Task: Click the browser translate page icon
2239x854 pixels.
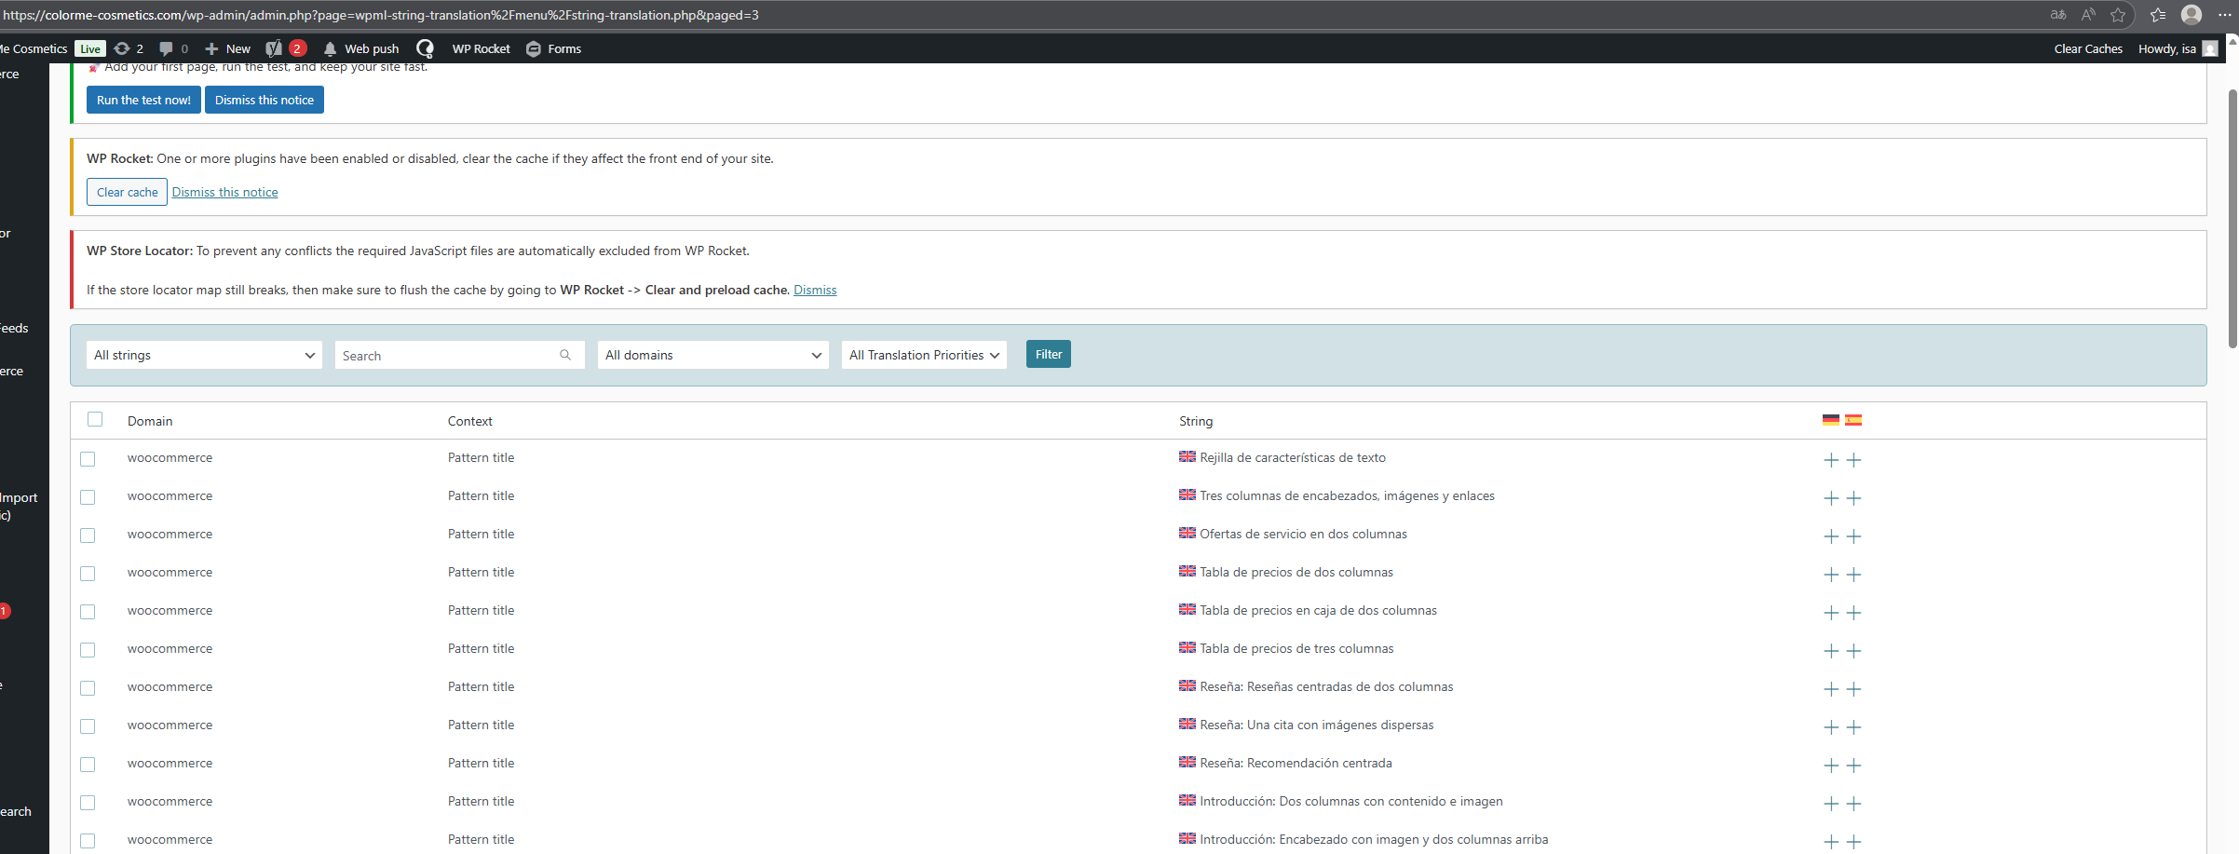Action: [x=2058, y=15]
